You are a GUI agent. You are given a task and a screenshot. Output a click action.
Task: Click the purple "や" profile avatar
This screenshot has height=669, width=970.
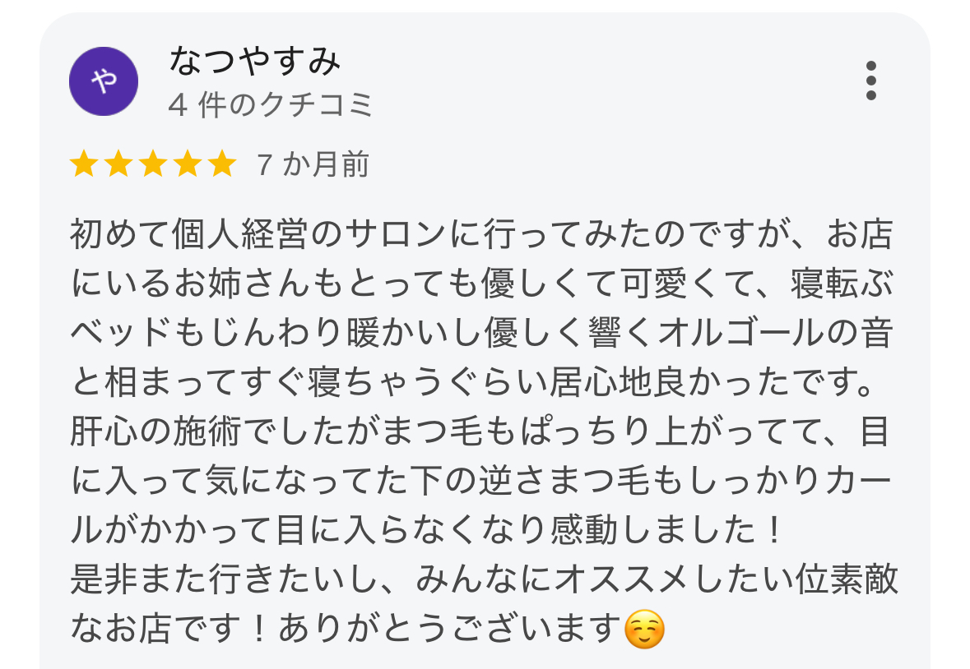pyautogui.click(x=104, y=81)
